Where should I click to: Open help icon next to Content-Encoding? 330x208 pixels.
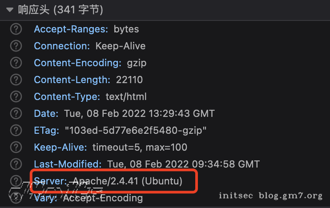pyautogui.click(x=16, y=63)
